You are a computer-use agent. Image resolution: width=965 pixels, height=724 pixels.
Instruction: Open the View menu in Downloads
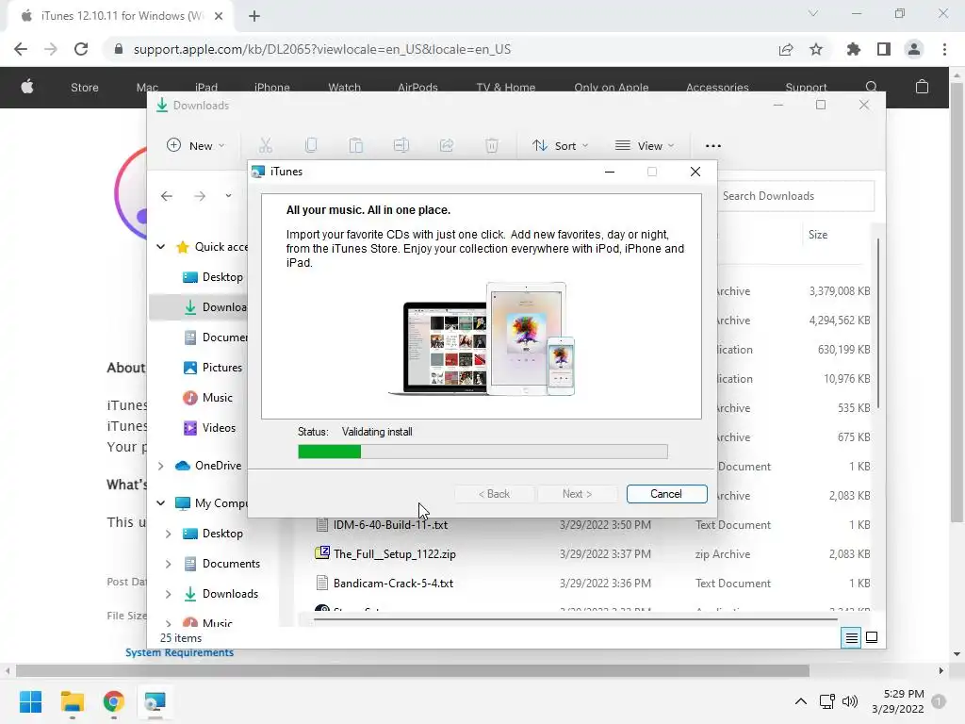645,146
